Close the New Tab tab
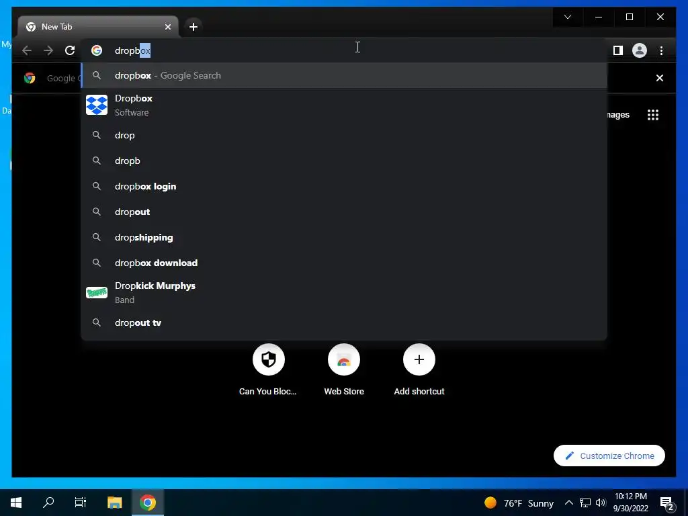688x516 pixels. 167,27
